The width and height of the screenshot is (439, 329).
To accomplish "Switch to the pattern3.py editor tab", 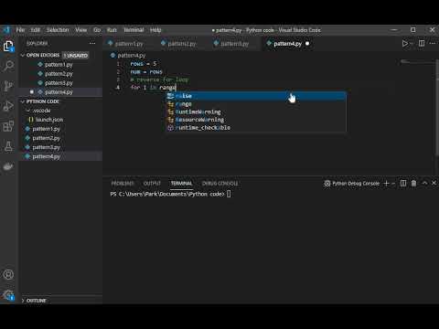I will pyautogui.click(x=235, y=44).
